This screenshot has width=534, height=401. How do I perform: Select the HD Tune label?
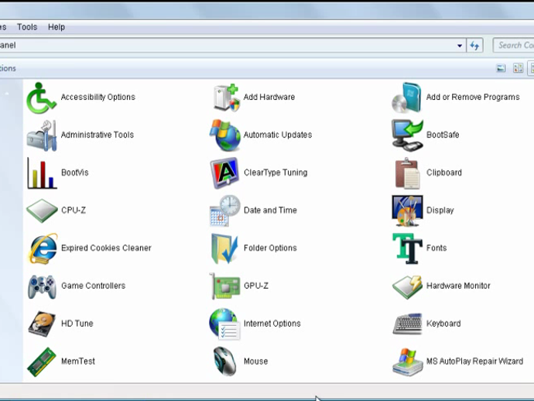77,324
